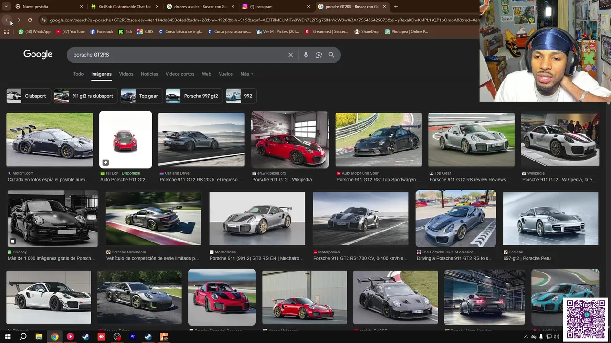Switch to Instagram tab
Screen dimensions: 611x343
point(276,7)
